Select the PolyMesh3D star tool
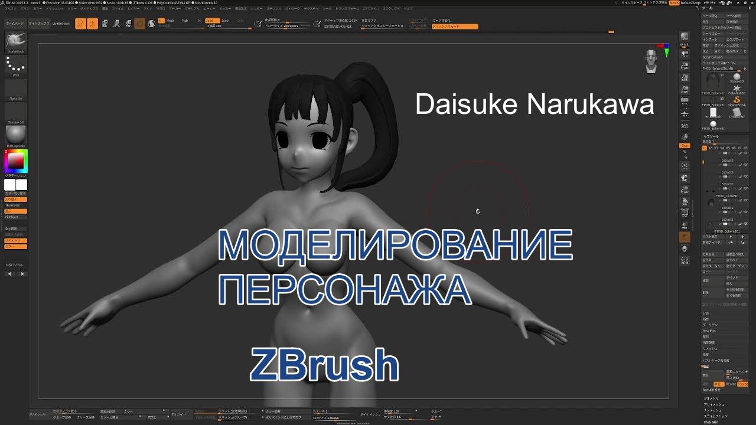This screenshot has width=756, height=425. tap(737, 89)
